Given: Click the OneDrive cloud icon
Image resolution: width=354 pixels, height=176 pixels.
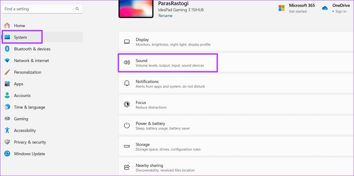Looking at the screenshot, I should pos(325,8).
